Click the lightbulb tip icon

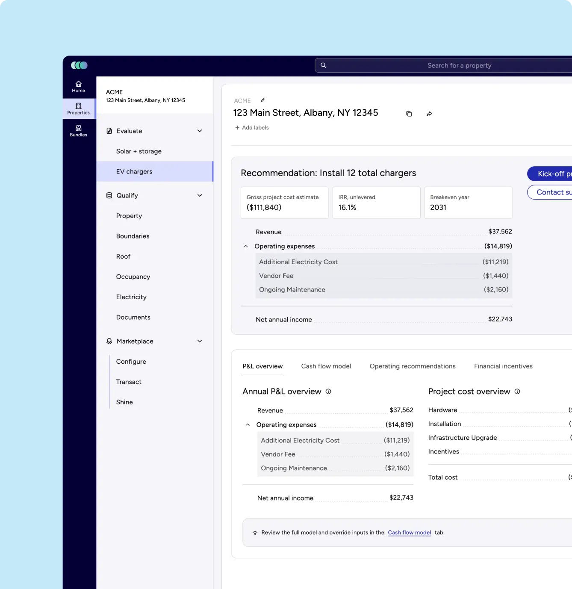[x=255, y=533]
